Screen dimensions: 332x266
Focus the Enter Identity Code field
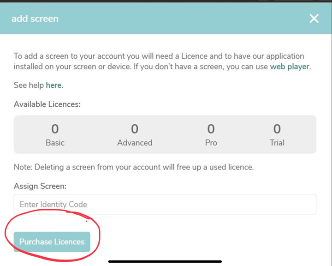165,204
